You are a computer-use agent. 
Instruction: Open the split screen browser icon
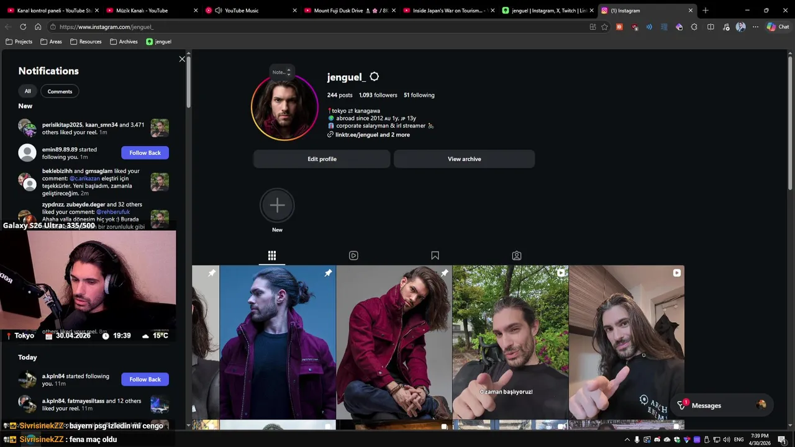click(x=711, y=27)
